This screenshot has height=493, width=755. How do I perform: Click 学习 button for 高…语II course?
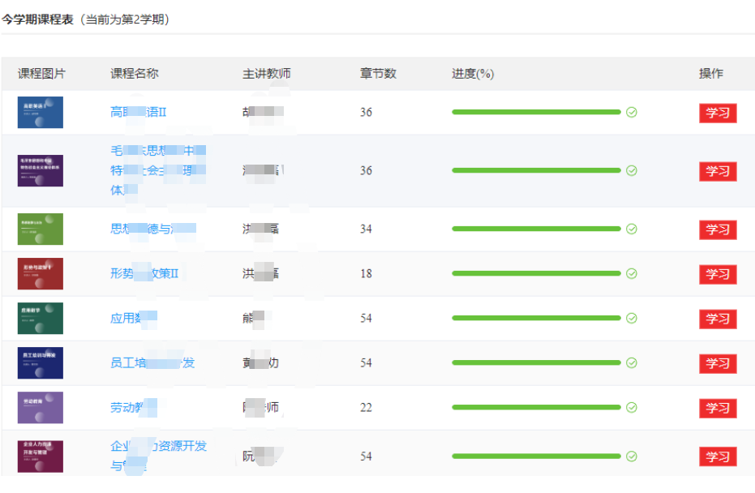click(x=718, y=114)
